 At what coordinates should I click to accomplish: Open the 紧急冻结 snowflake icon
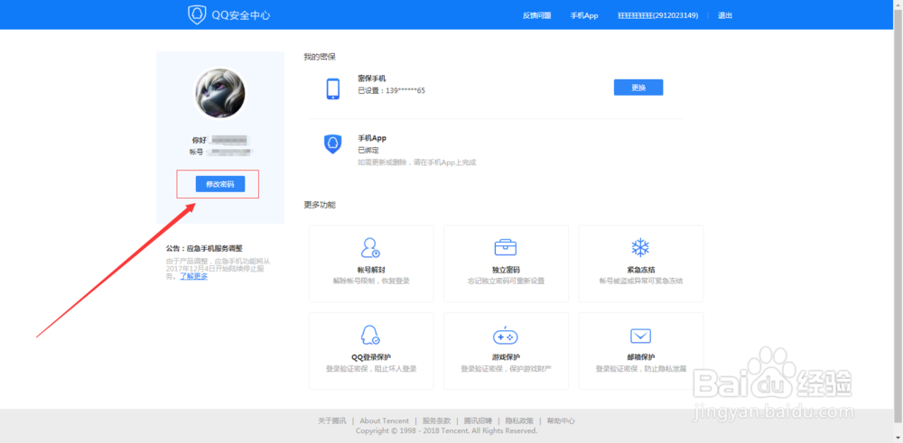[x=640, y=247]
